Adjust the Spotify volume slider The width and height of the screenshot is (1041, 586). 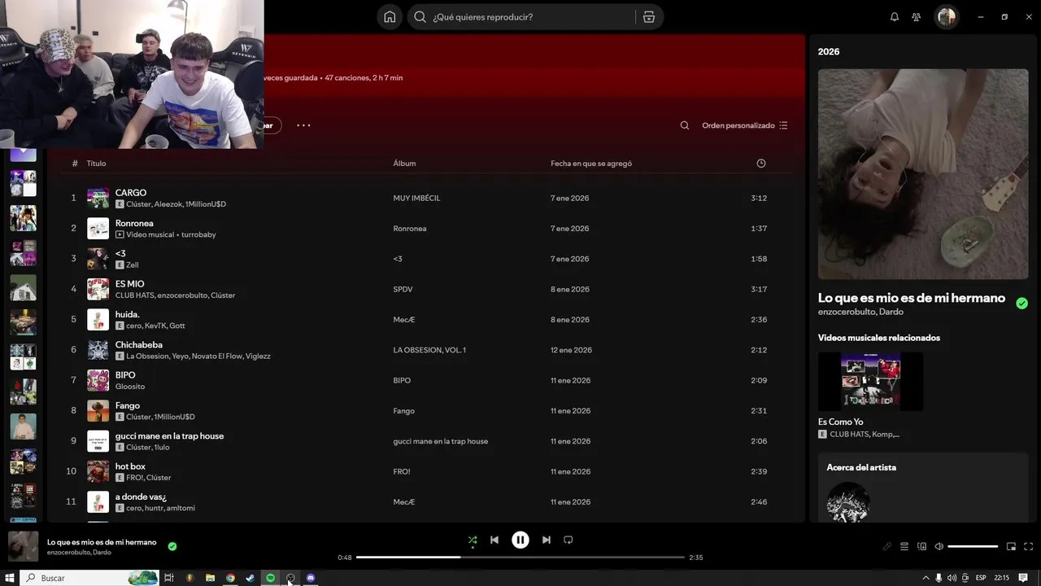click(973, 546)
